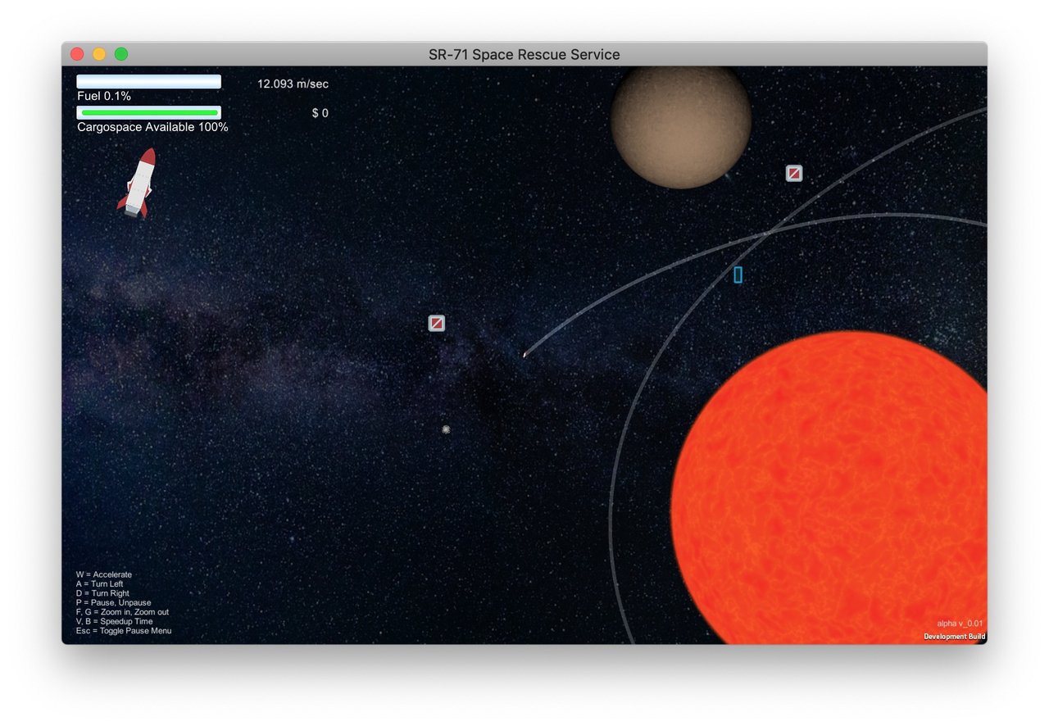Click the alpha v_0.01 version label
Viewport: 1049px width, 726px height.
click(x=960, y=624)
